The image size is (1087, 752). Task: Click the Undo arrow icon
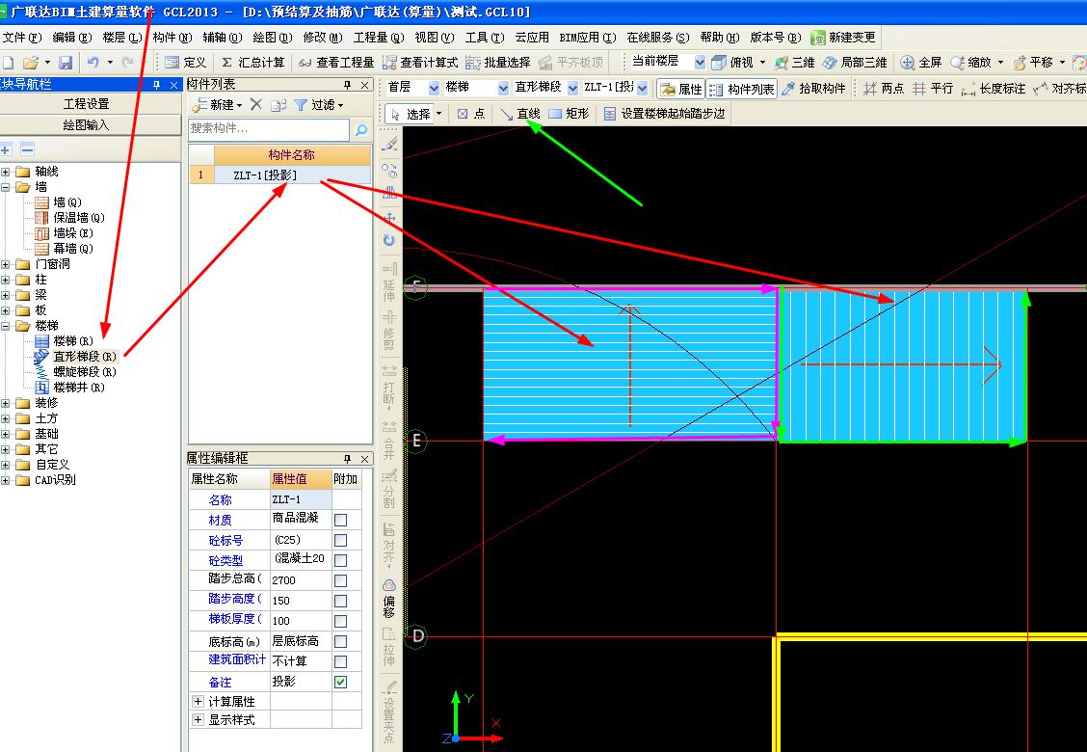(93, 63)
